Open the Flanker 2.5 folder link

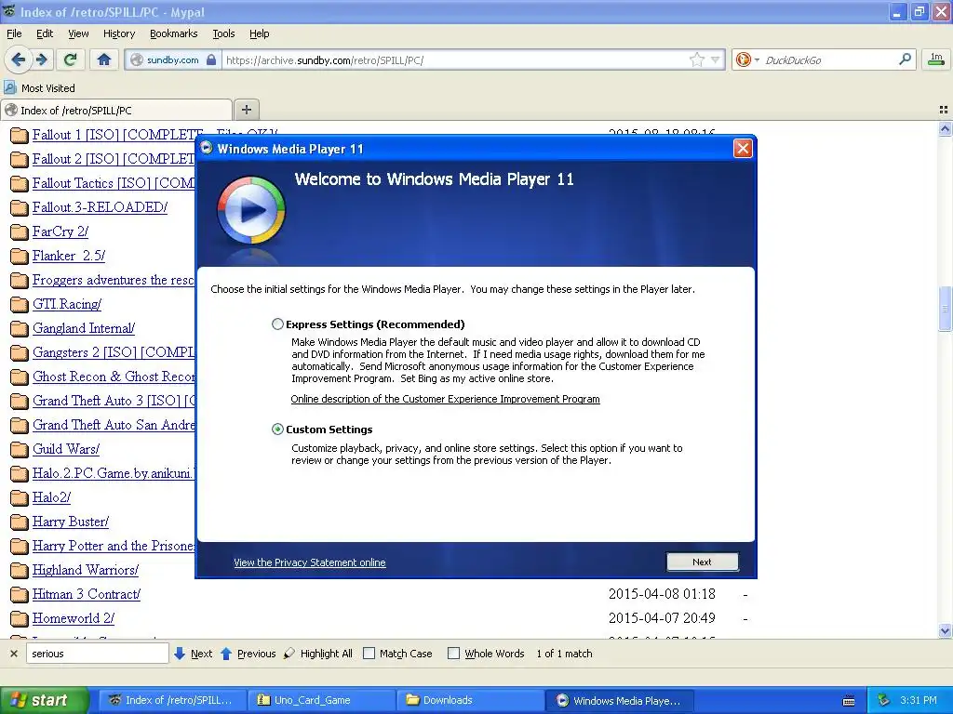pos(69,256)
